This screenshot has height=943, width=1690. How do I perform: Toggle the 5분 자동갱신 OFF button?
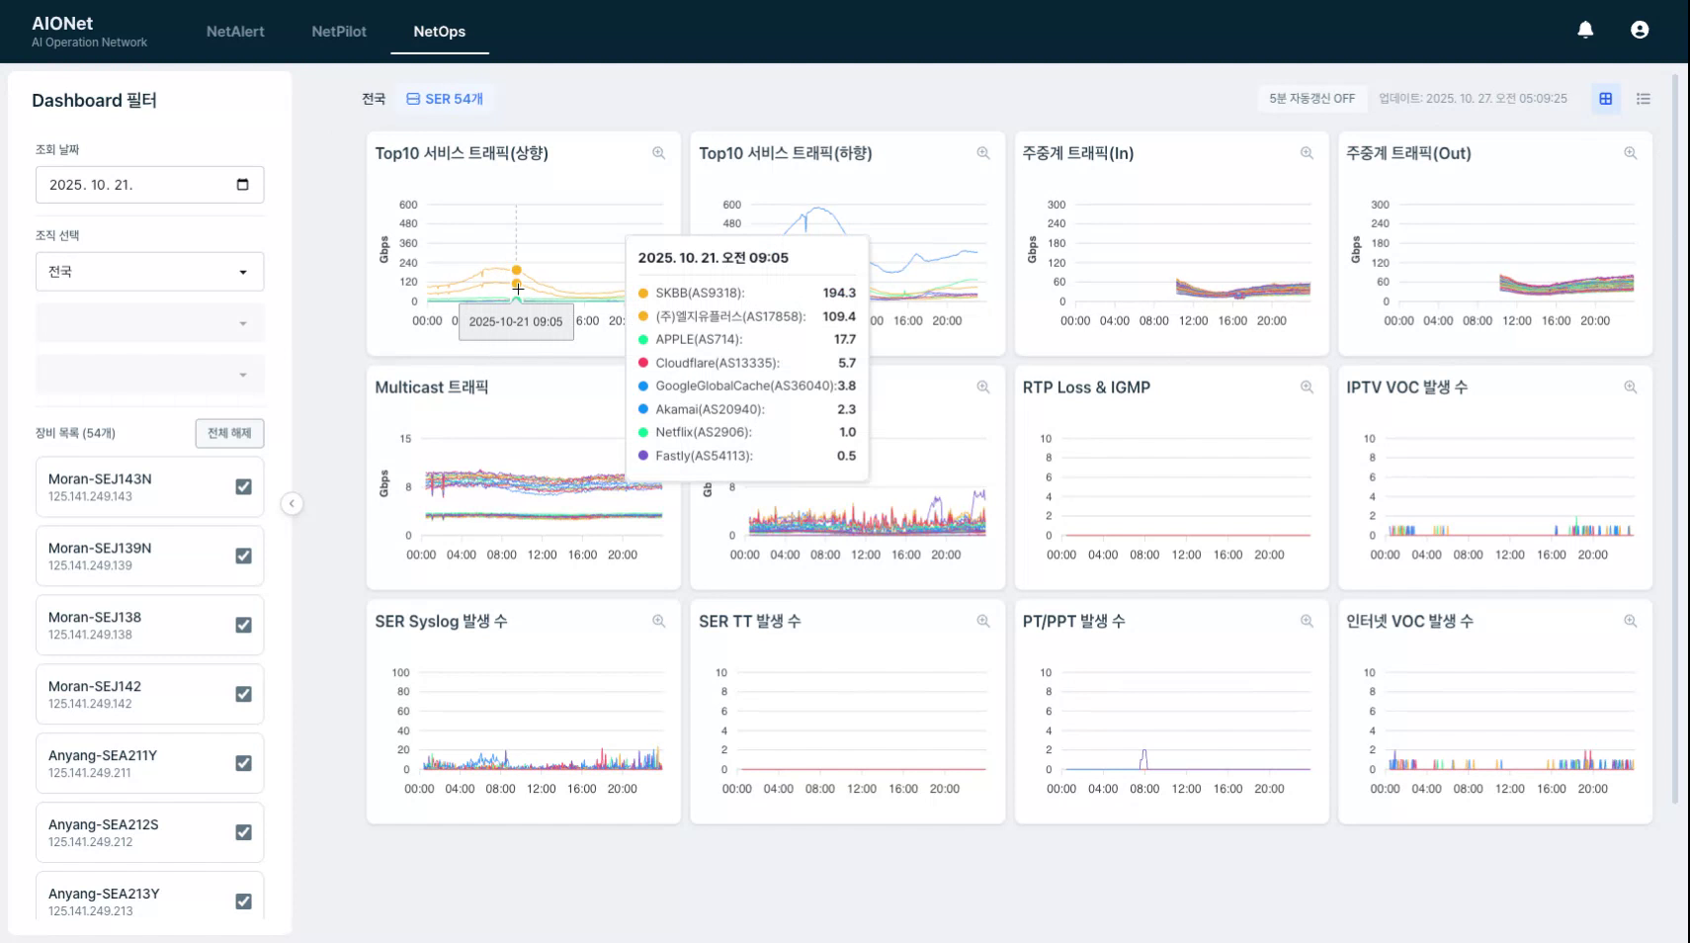point(1311,99)
